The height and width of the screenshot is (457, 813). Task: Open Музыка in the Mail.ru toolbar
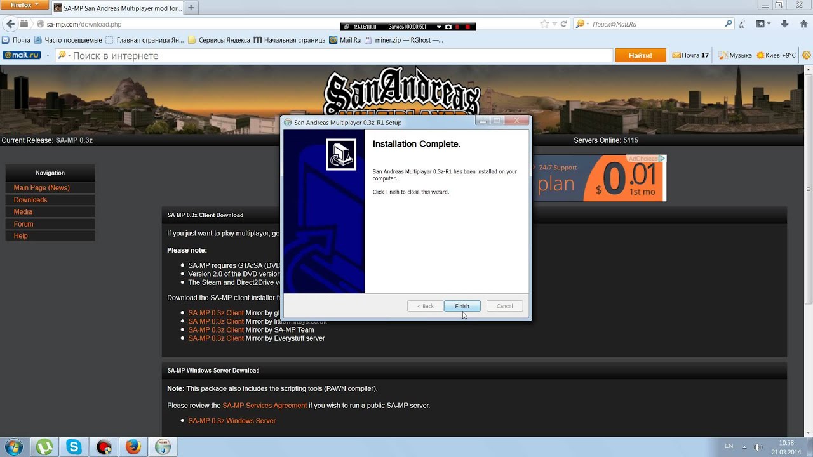coord(736,55)
